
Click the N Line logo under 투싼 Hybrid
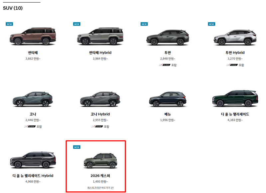[x=232, y=65]
